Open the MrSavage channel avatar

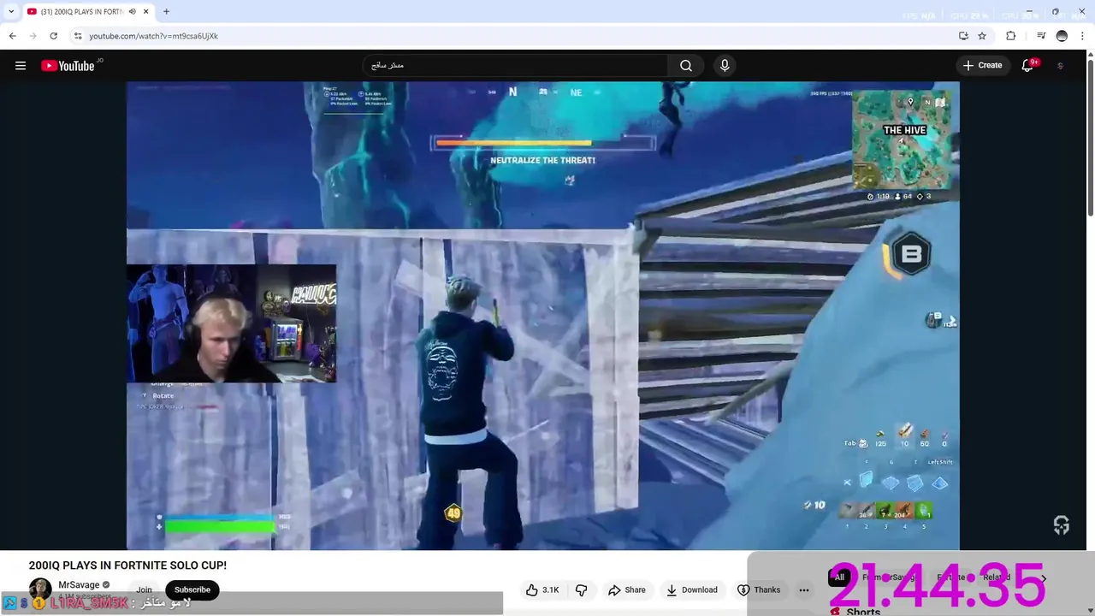40,589
